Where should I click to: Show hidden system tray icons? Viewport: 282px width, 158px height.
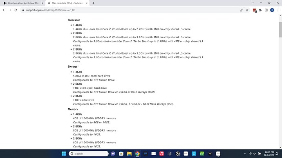tap(244, 154)
